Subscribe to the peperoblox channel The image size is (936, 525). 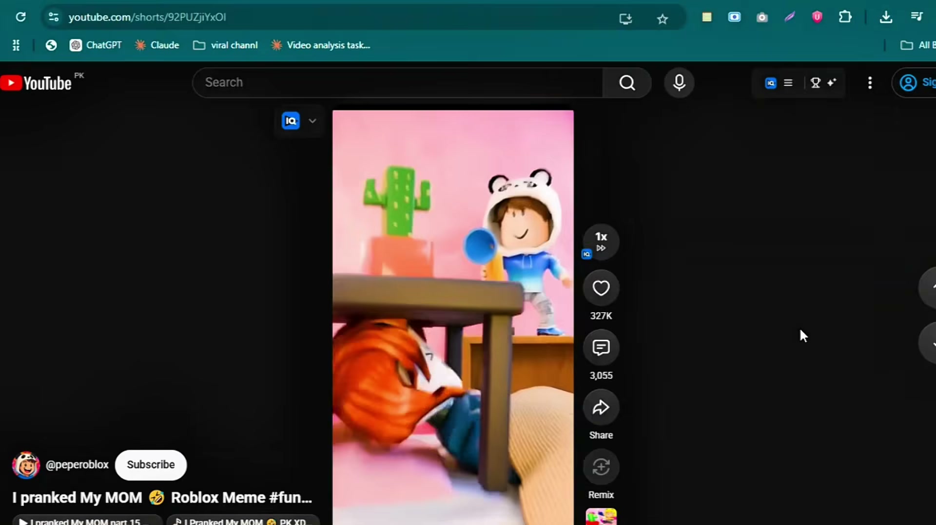(151, 465)
